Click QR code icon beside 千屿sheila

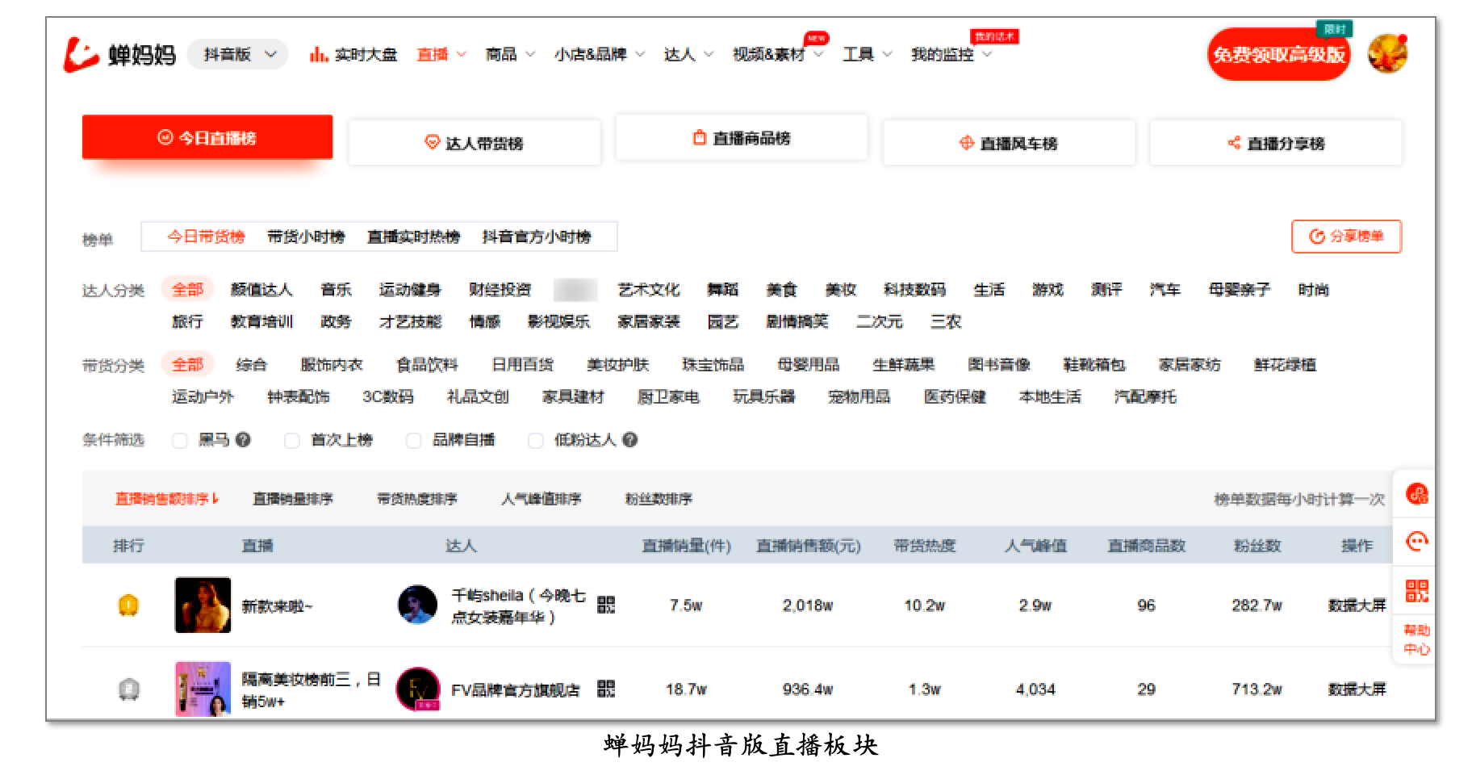pyautogui.click(x=605, y=605)
